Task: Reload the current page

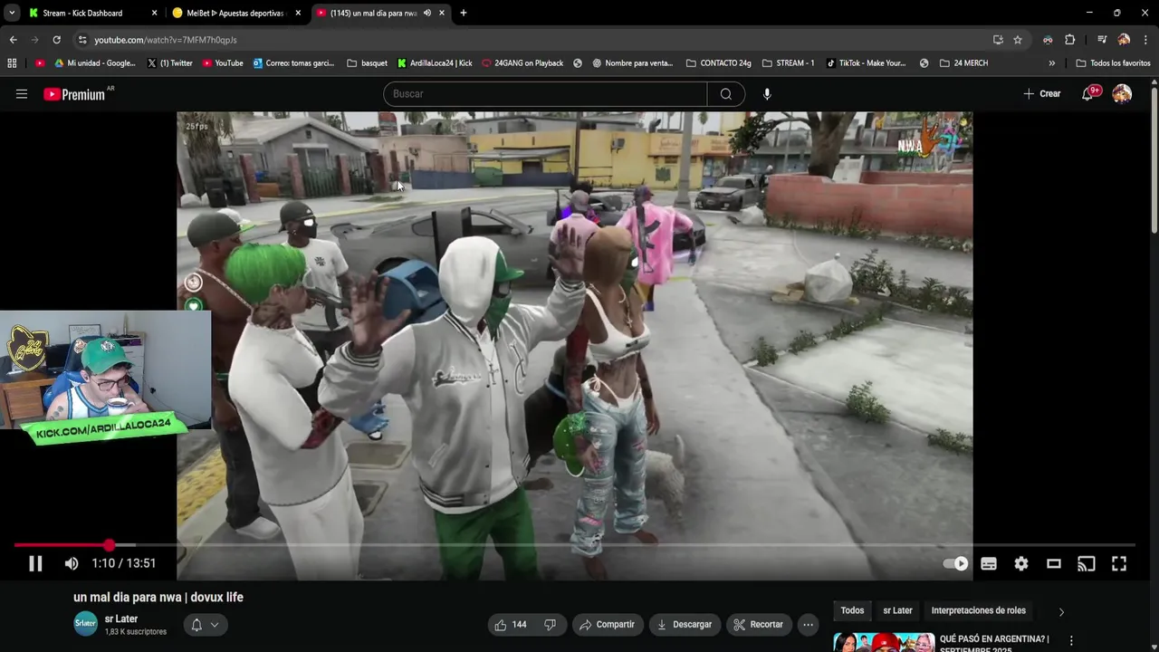Action: (56, 40)
